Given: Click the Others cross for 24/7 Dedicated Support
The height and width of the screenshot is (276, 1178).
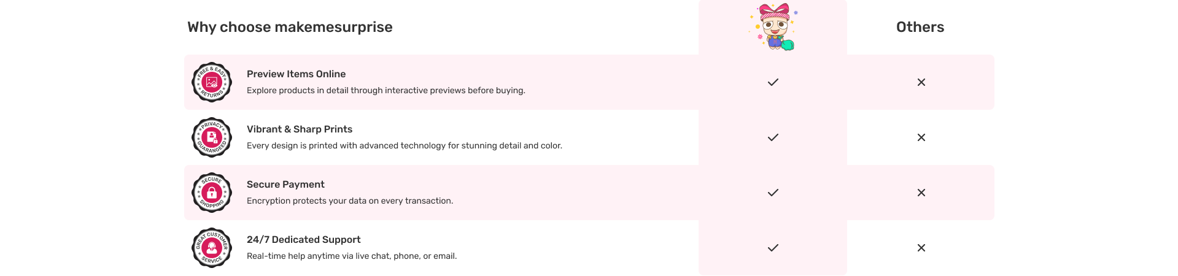Looking at the screenshot, I should point(921,248).
